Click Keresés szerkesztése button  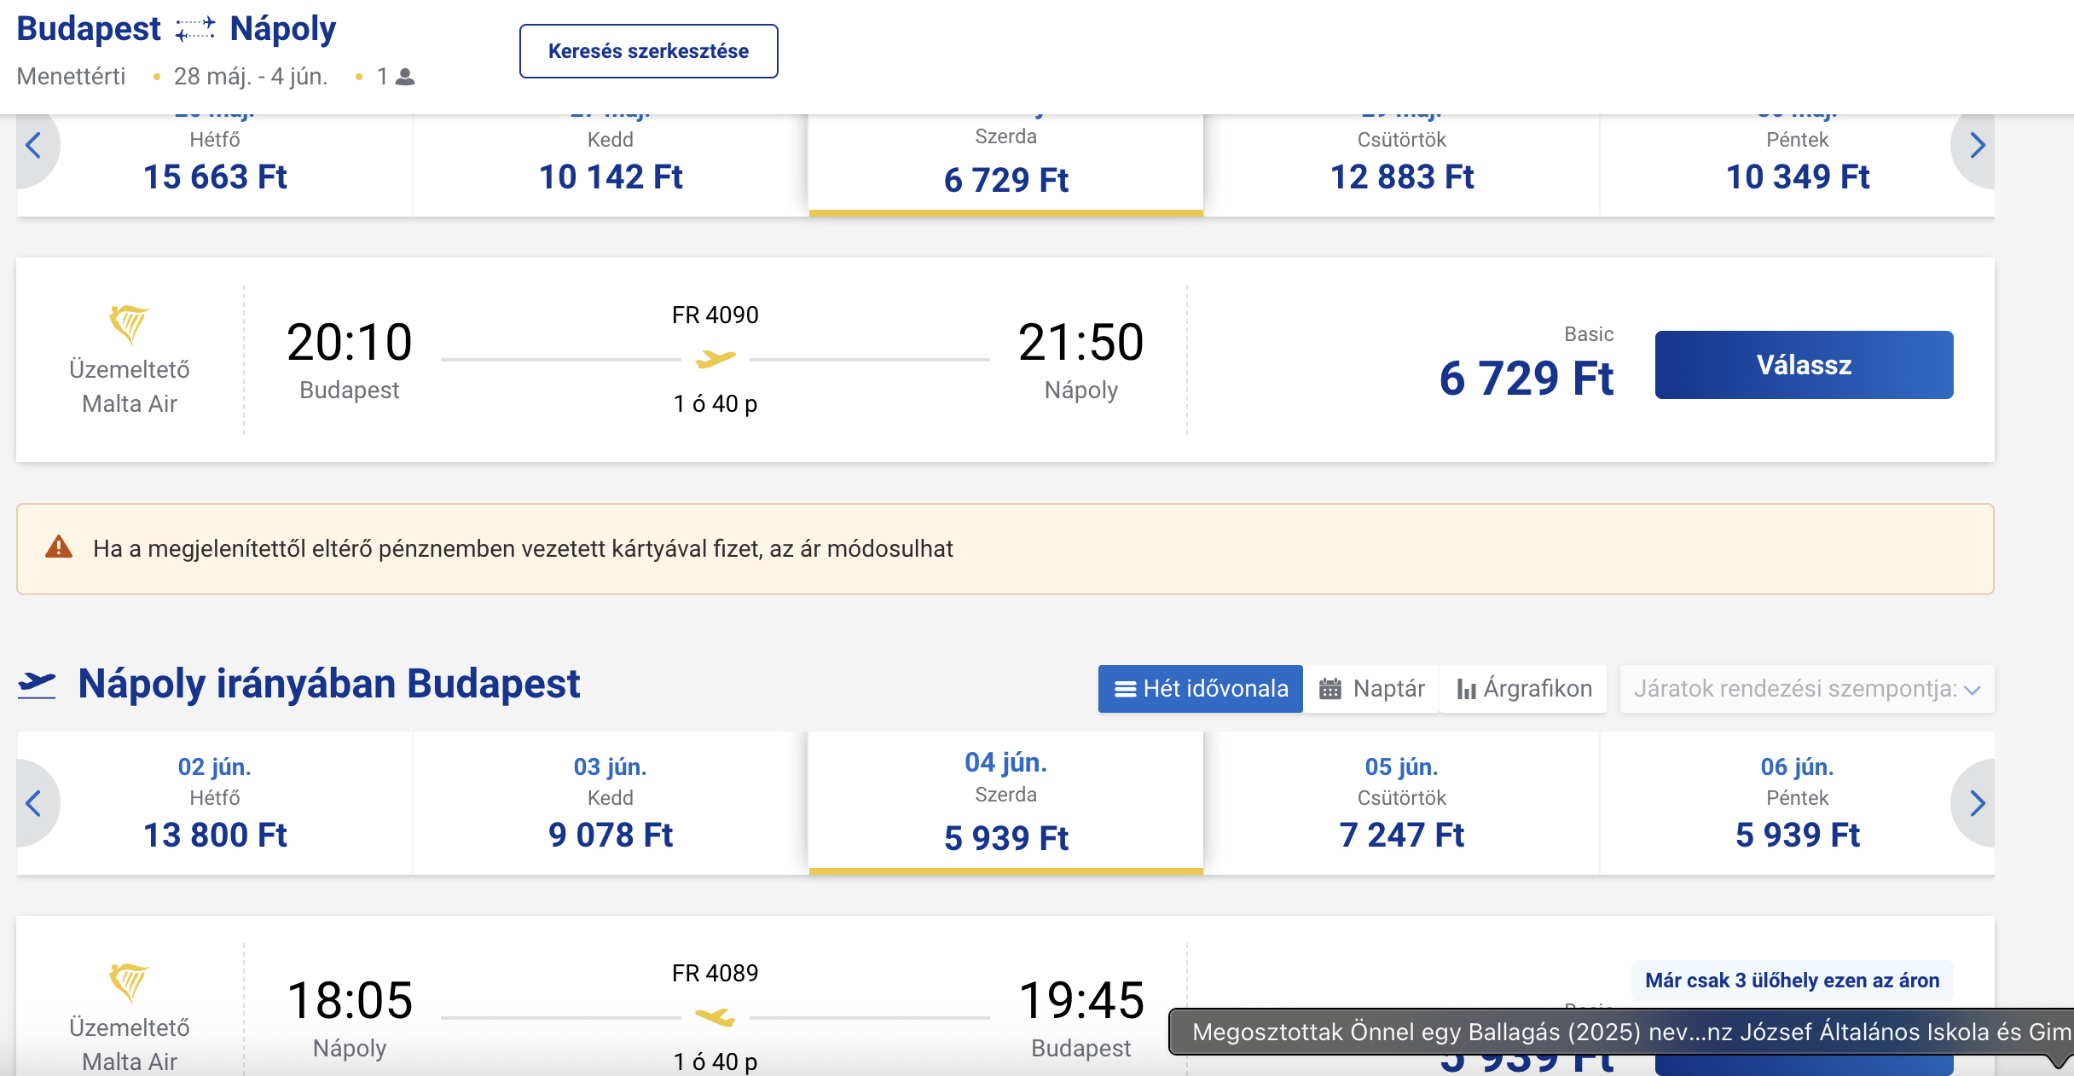point(648,51)
